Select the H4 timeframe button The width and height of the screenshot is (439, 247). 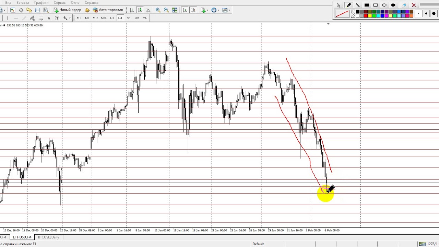pos(120,18)
